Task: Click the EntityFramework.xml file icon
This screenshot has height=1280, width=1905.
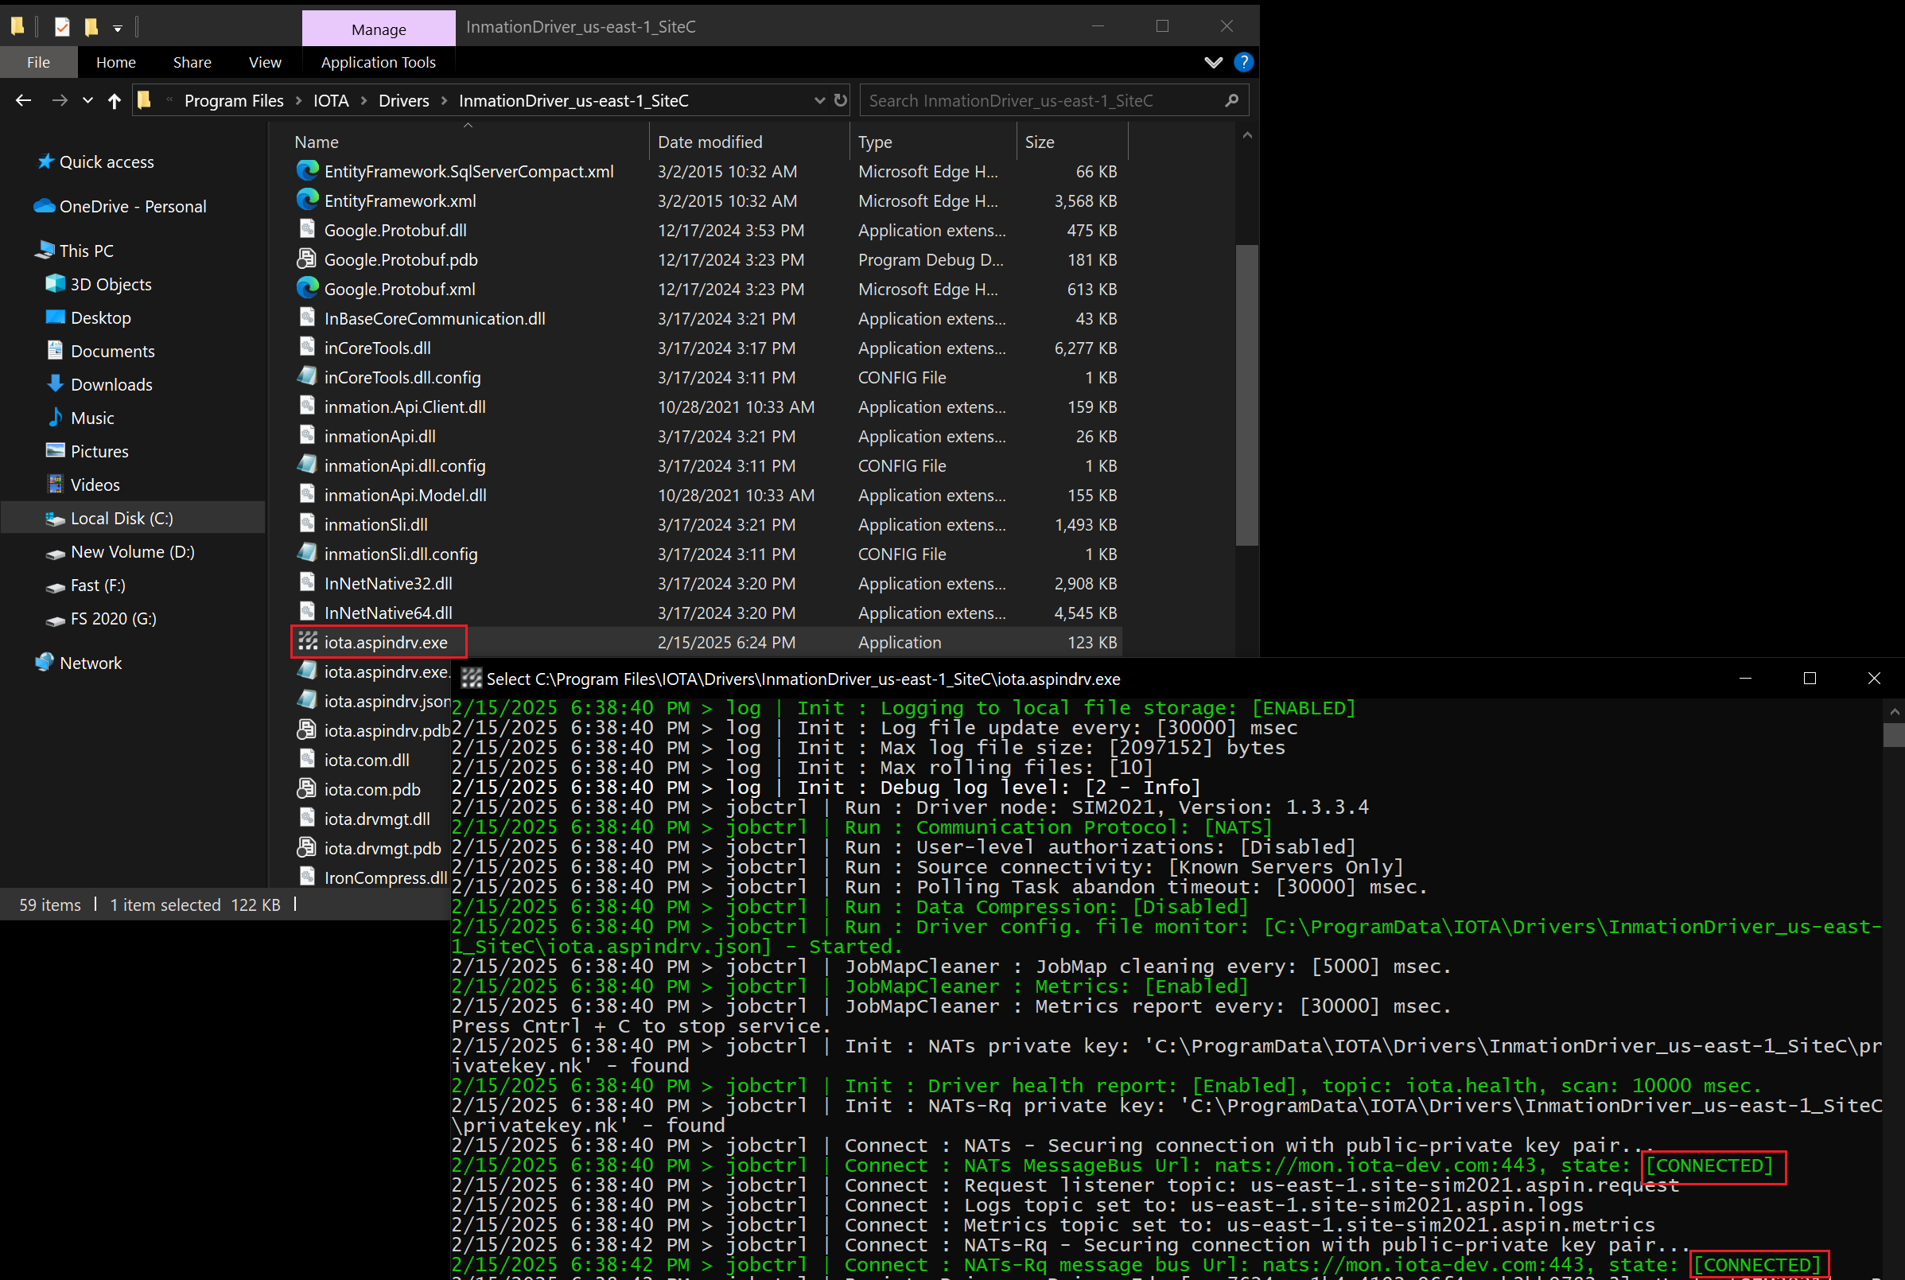Action: 307,200
